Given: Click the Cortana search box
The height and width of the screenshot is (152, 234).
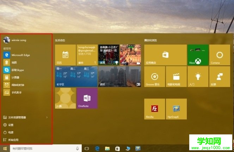Looking at the screenshot, I should click(x=46, y=148).
